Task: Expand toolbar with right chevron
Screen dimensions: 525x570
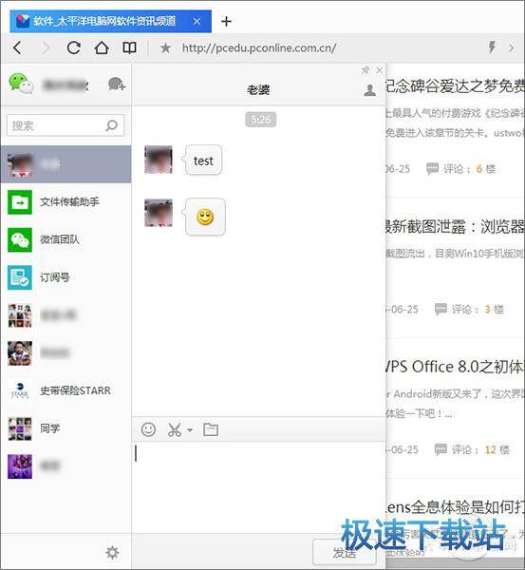Action: (x=511, y=47)
